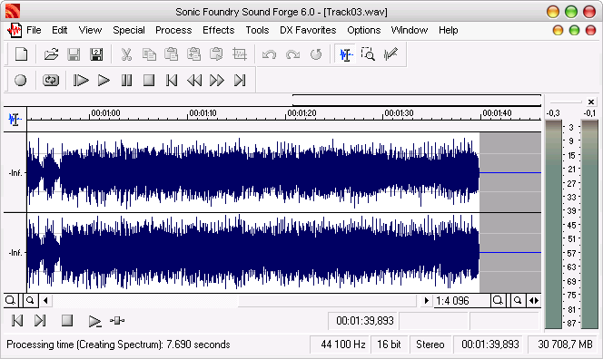Open the Edit menu
This screenshot has height=359, width=603.
[x=60, y=30]
